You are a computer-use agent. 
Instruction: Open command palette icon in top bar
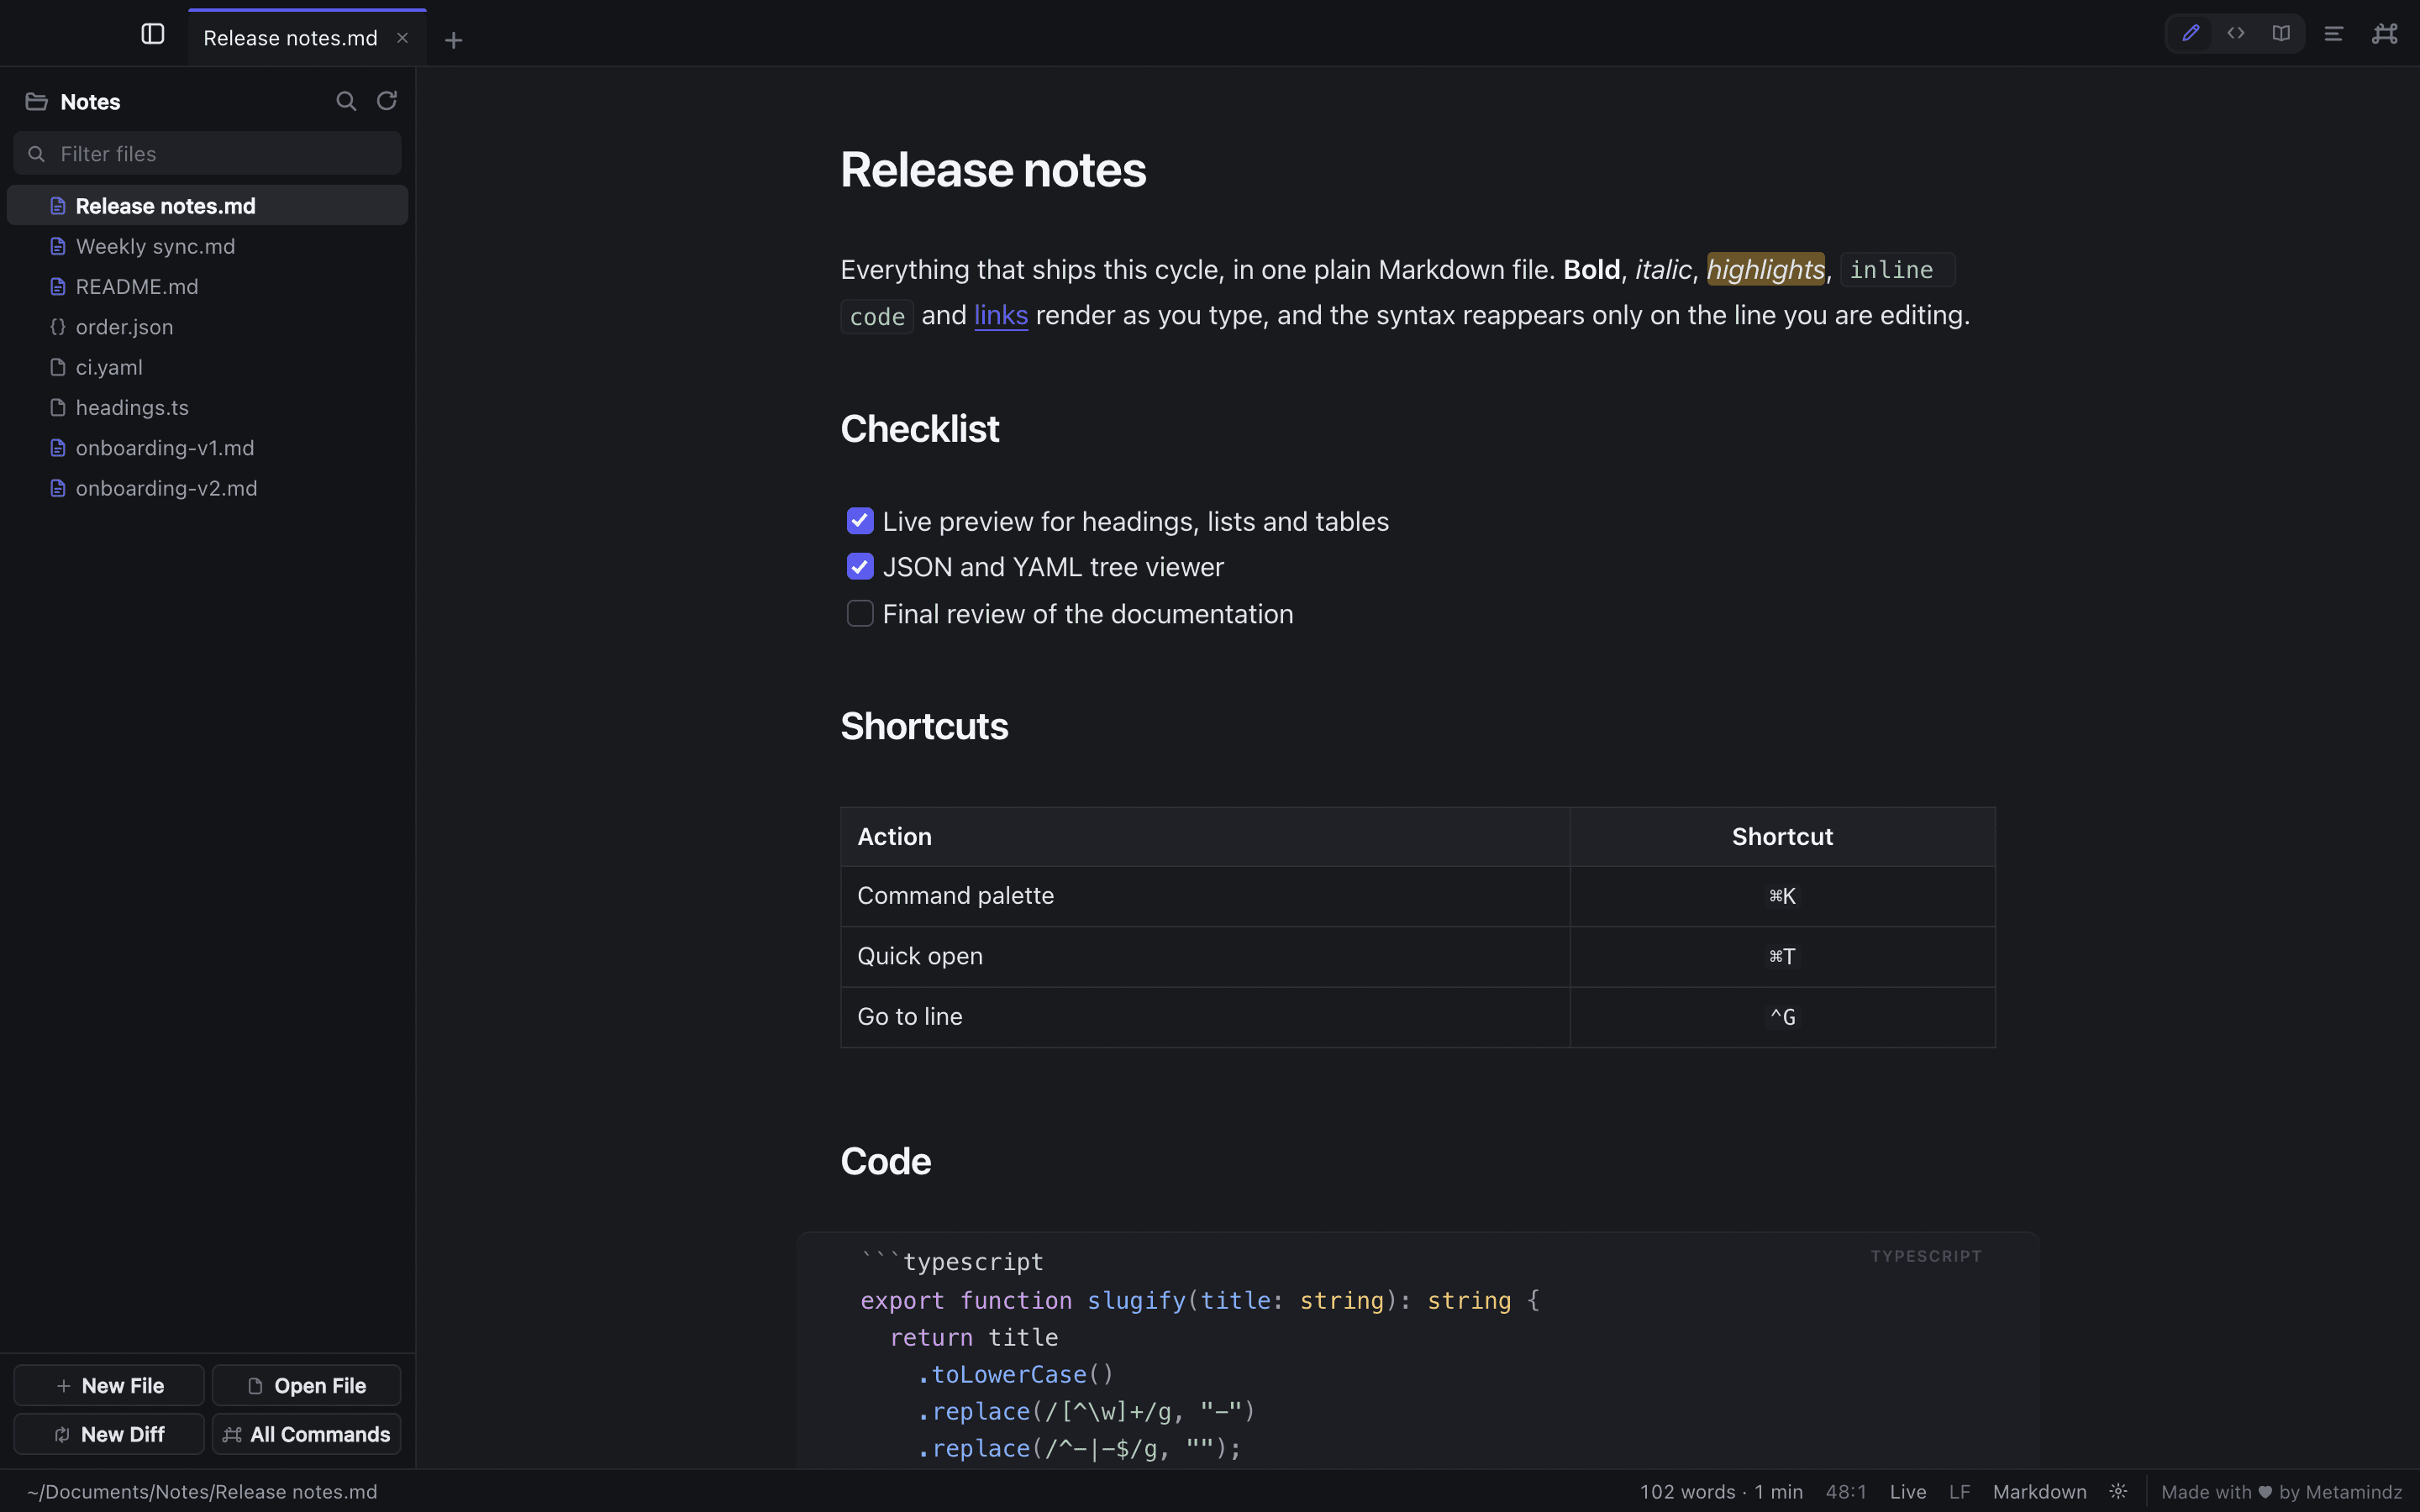click(2385, 34)
